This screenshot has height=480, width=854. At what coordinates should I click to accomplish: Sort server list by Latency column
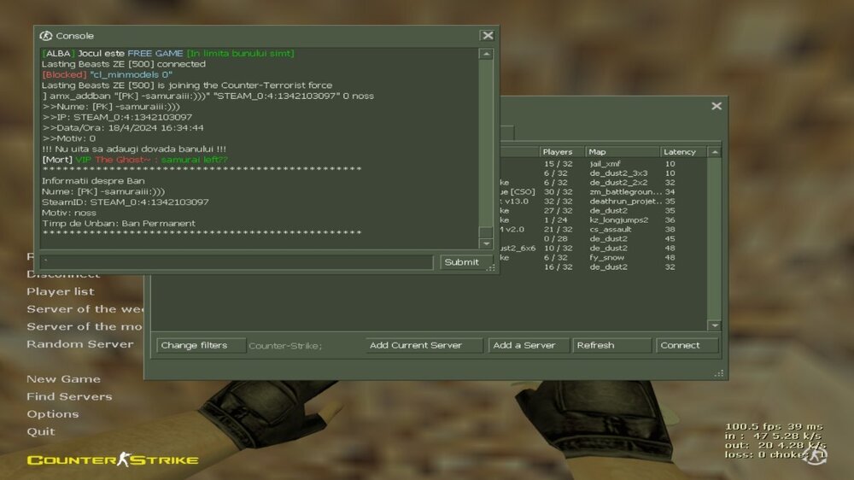click(x=681, y=152)
